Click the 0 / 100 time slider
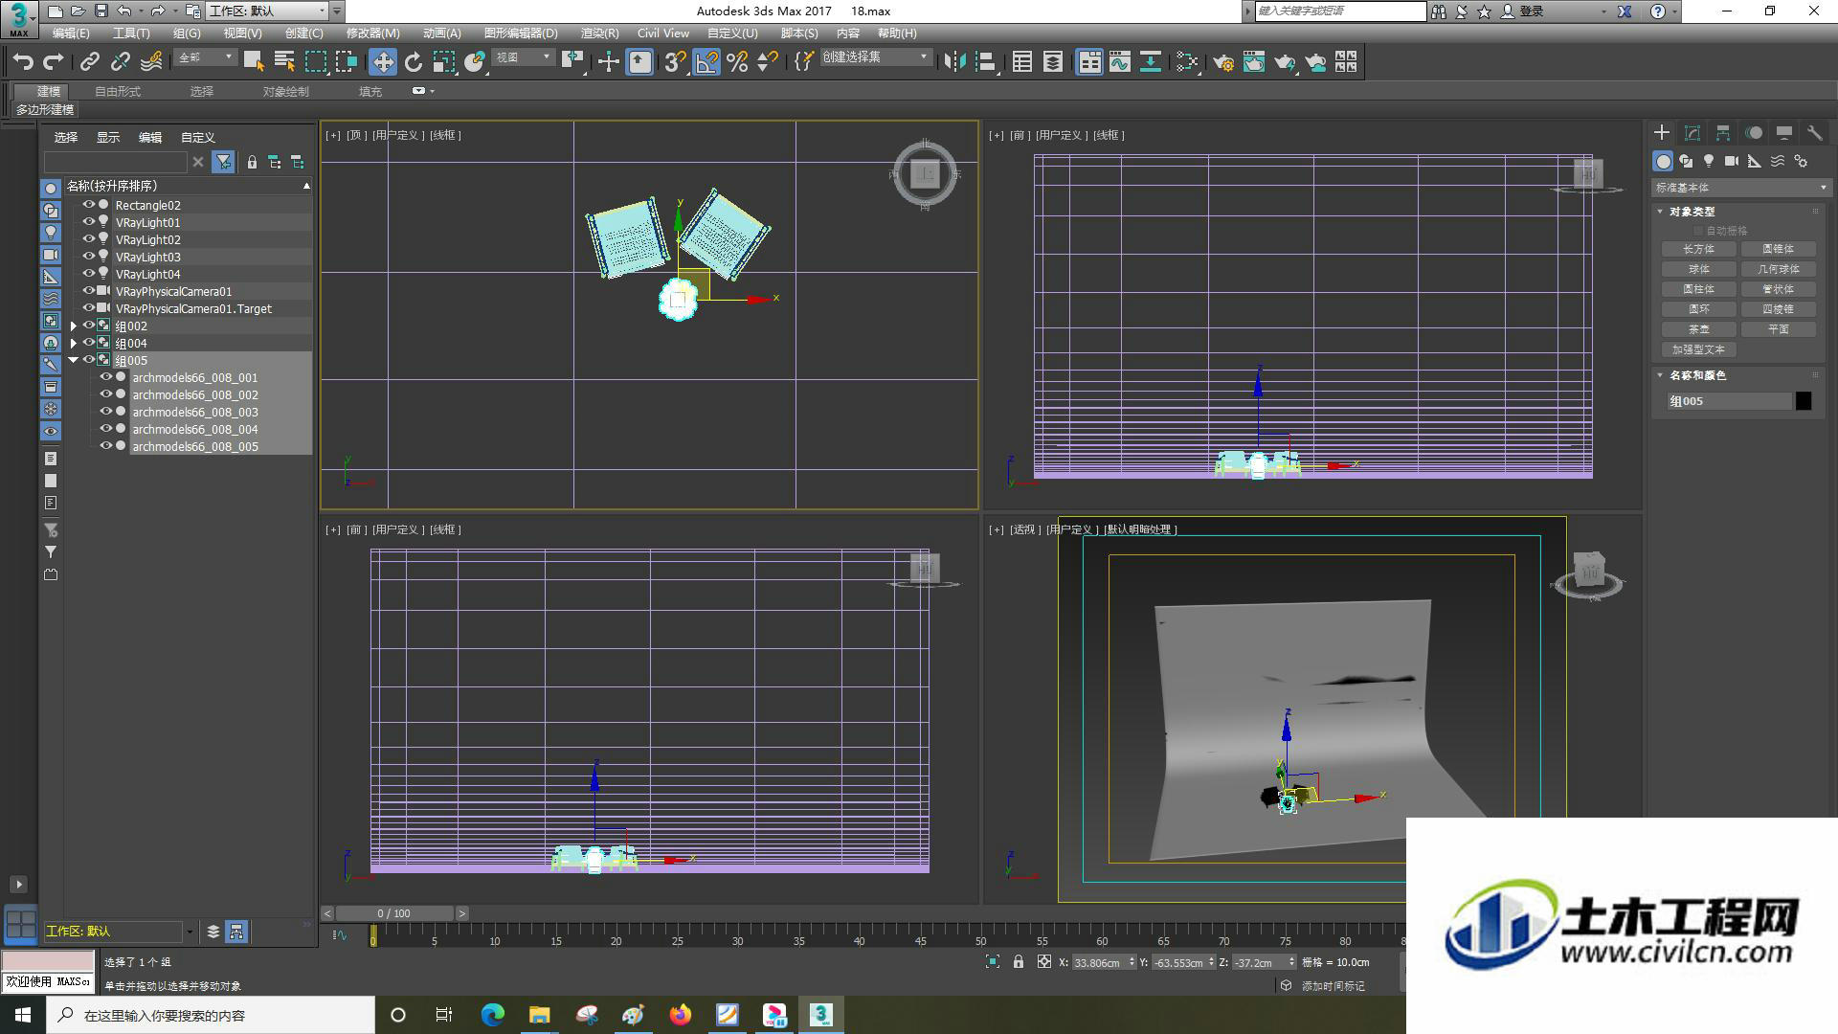 [394, 913]
